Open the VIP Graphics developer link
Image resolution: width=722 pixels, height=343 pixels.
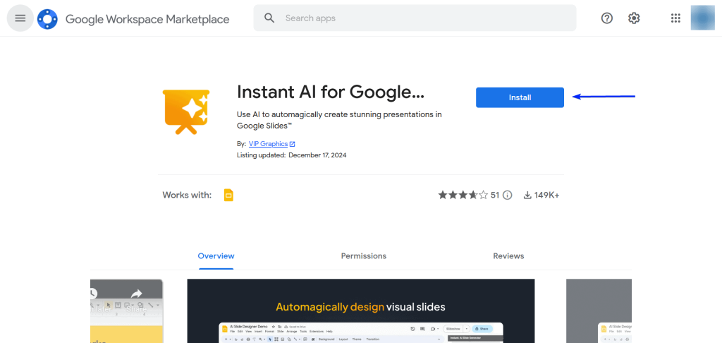(268, 144)
